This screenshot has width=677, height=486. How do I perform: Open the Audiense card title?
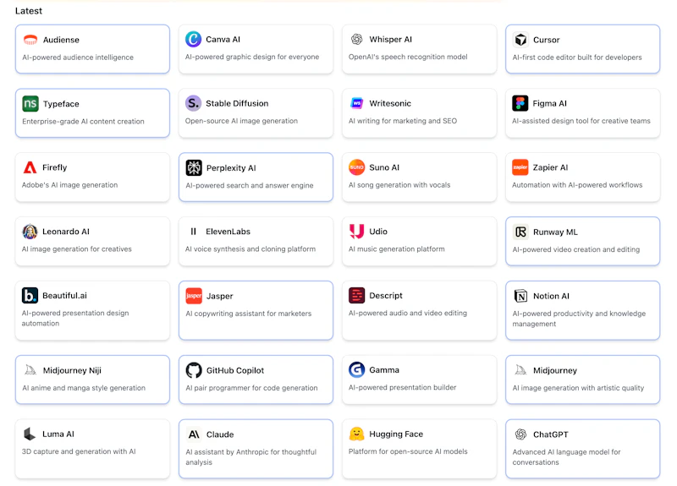[x=61, y=40]
